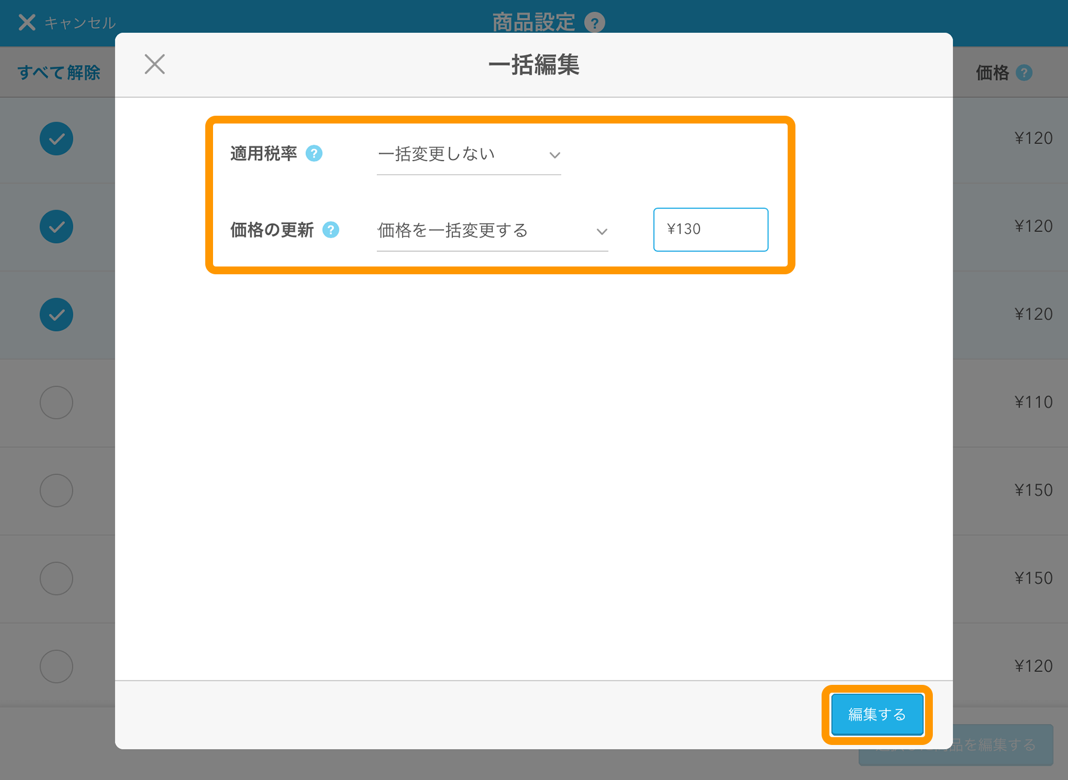The image size is (1068, 780).
Task: Select the ¥110 product's empty circle
Action: (x=56, y=402)
